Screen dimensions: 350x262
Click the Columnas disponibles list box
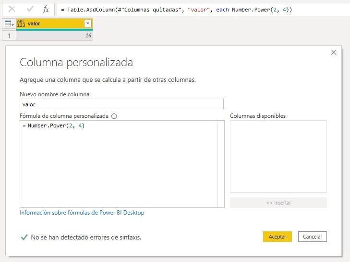click(278, 156)
